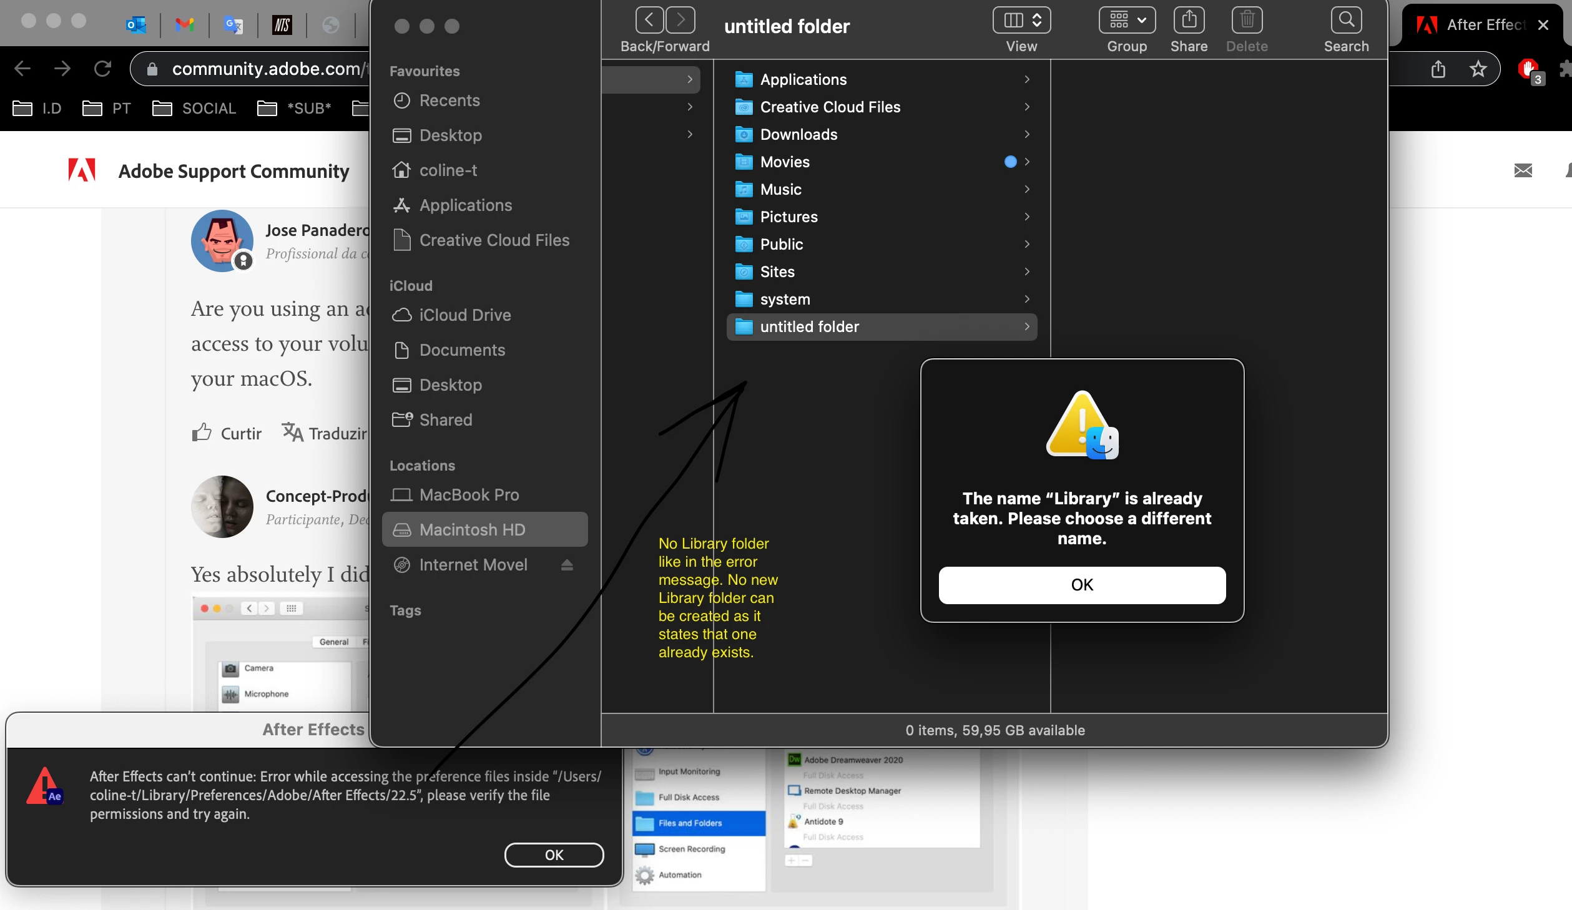
Task: Expand the Applications folder chevron
Action: [x=1026, y=79]
